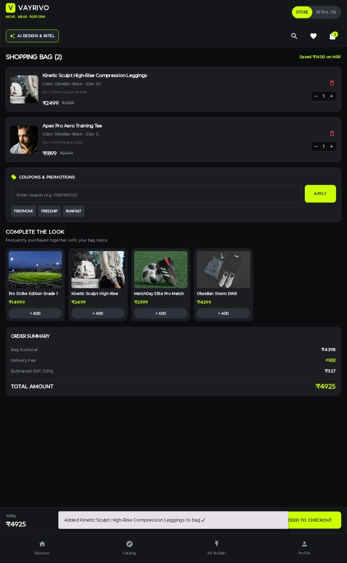Increase quantity of Apex Pro Aero Tee
347x563 pixels.
[x=332, y=146]
